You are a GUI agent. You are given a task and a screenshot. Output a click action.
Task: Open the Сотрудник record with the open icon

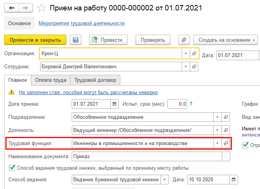[x=194, y=67]
